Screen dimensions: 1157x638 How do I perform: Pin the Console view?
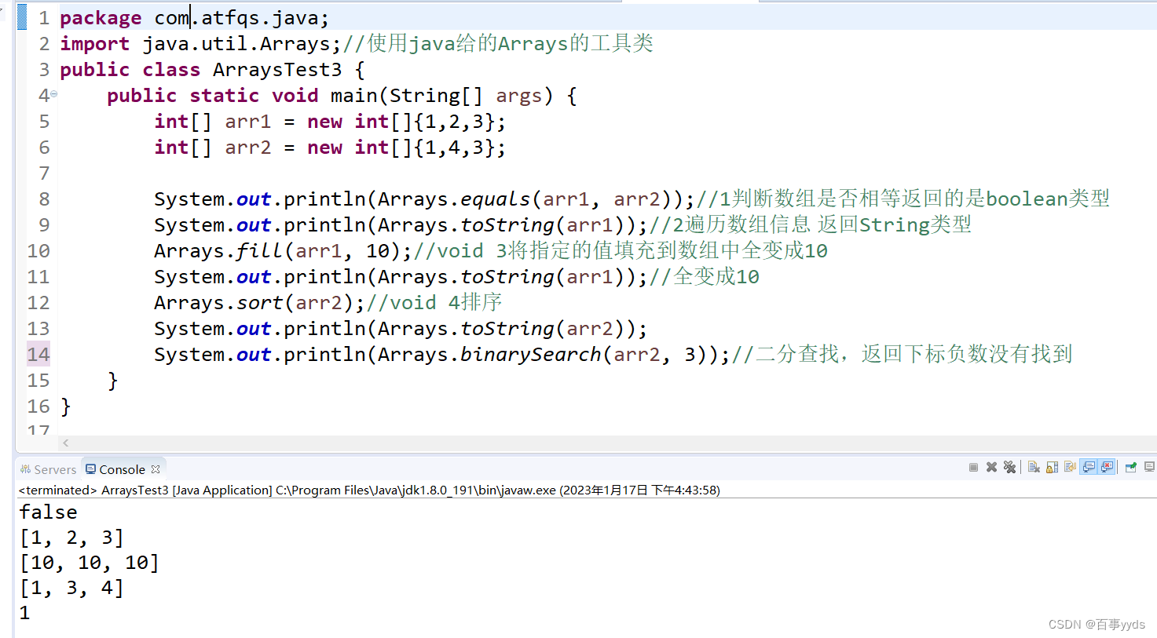click(1131, 467)
